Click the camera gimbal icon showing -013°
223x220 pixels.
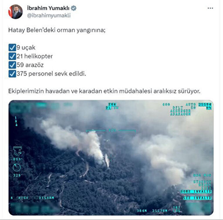17,151
